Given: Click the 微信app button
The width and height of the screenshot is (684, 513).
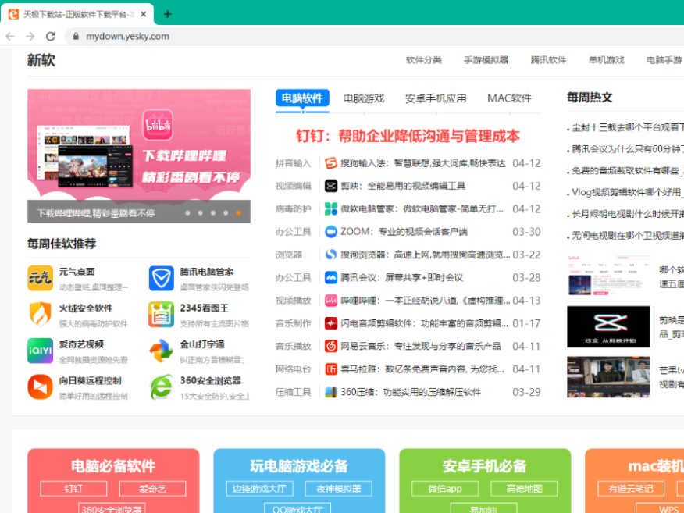Looking at the screenshot, I should click(445, 489).
